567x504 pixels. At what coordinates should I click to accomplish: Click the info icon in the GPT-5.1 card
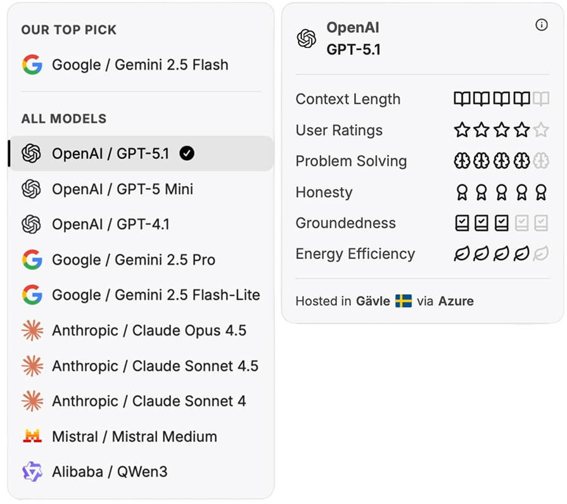click(541, 25)
